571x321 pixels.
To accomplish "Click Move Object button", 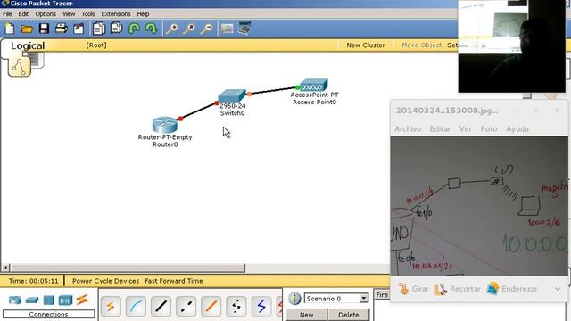I will click(421, 45).
